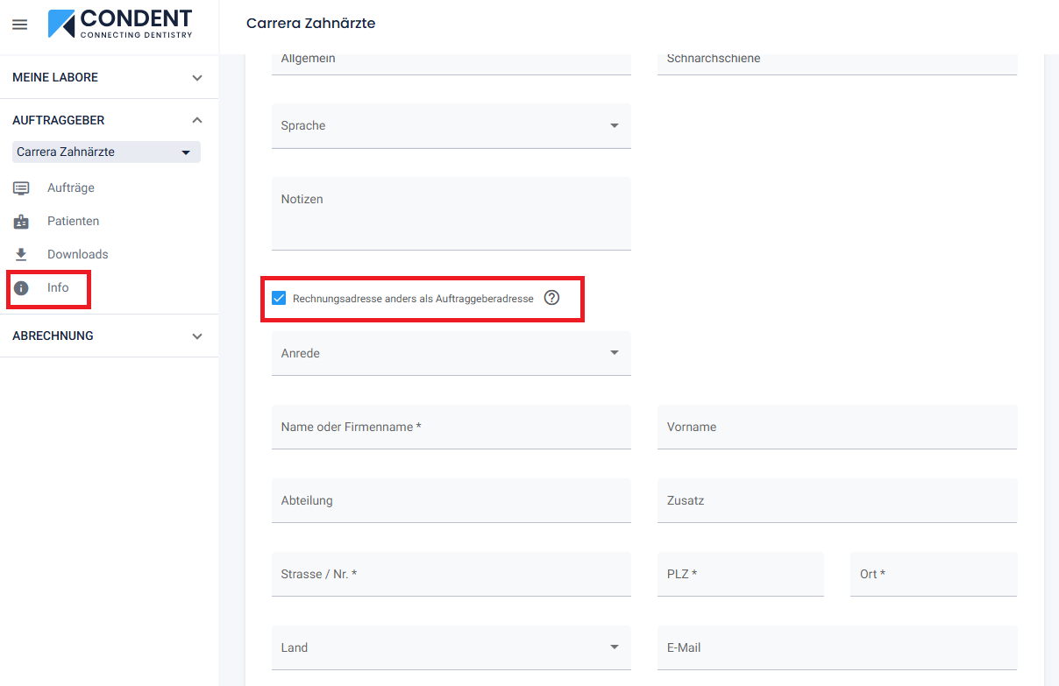Click the Downloads arrow icon

[x=21, y=254]
